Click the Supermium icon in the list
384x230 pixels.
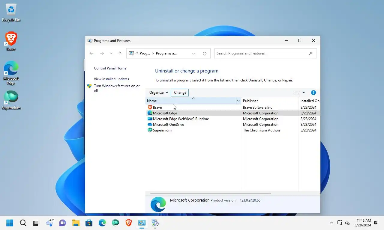[x=150, y=130]
